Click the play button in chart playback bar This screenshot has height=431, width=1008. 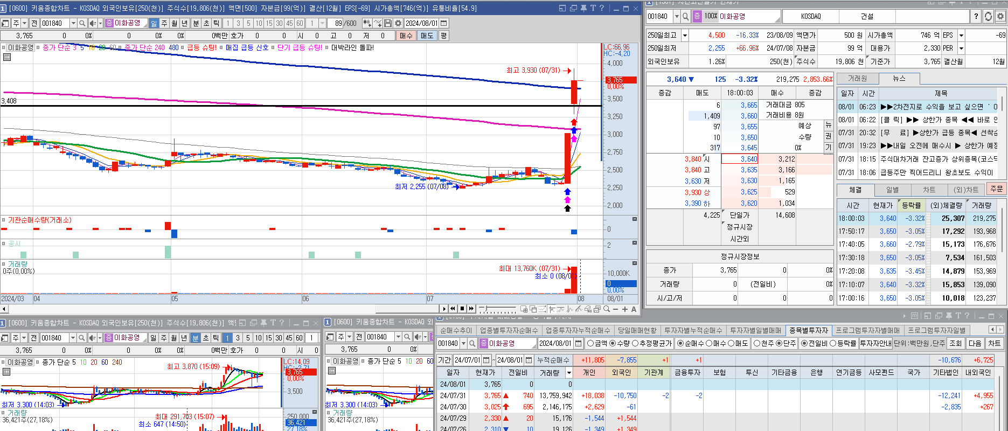(444, 309)
